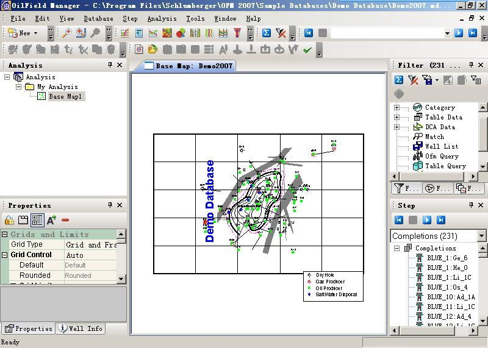Toggle the auto-hide pin on the Filter panel
Screen dimensions: 488x348
(x=471, y=65)
